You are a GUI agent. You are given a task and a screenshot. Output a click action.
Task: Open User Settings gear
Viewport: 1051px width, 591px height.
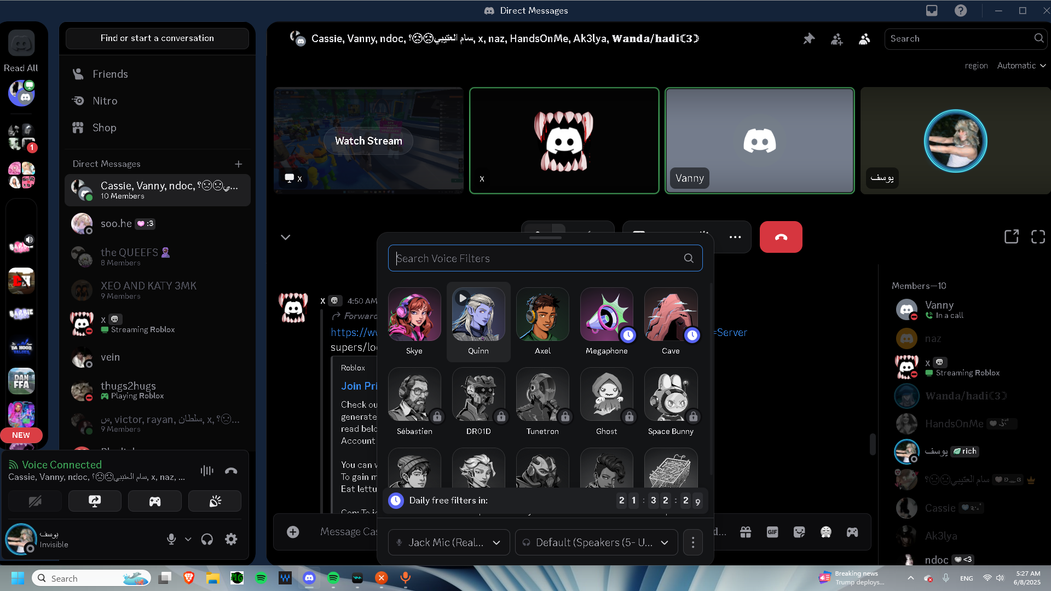[x=231, y=539]
